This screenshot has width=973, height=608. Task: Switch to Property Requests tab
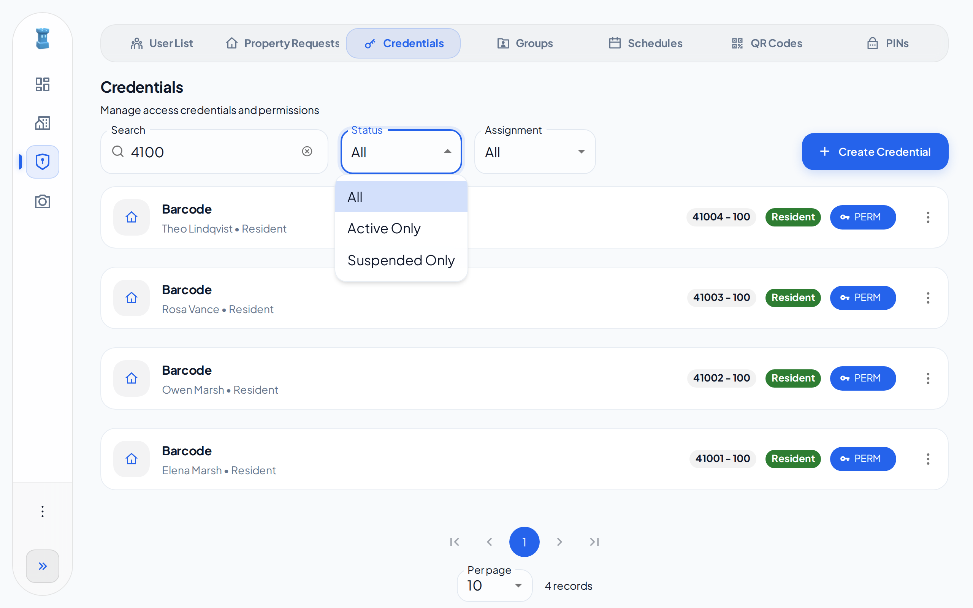[283, 43]
